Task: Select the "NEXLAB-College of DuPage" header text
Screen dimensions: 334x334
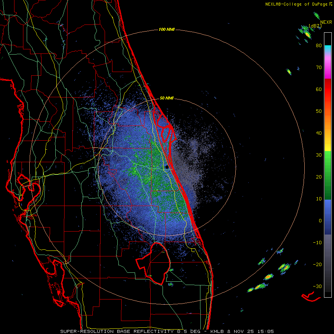Action: click(297, 4)
